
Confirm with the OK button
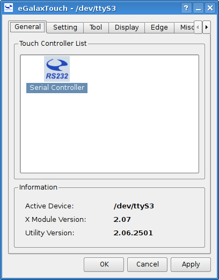tap(104, 264)
